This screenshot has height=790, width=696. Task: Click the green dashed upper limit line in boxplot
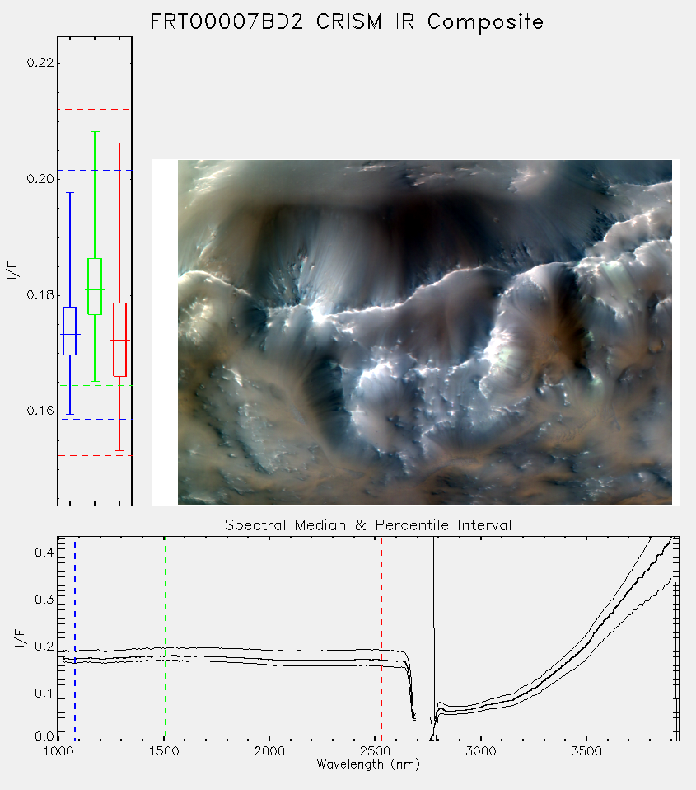click(95, 106)
